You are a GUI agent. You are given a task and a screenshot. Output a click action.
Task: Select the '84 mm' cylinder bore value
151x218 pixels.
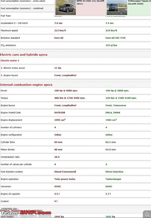pyautogui.click(x=58, y=142)
